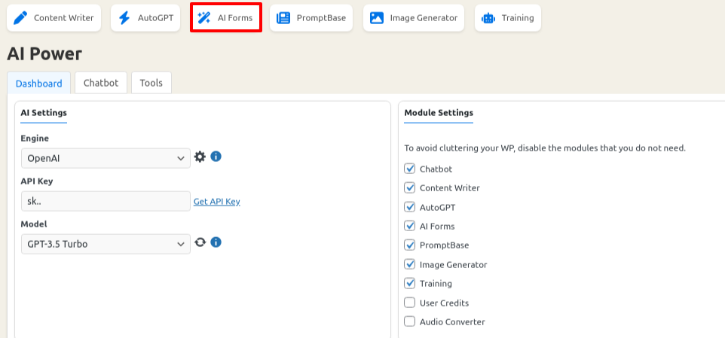This screenshot has height=338, width=725.
Task: Enable the Audio Converter module
Action: (410, 321)
